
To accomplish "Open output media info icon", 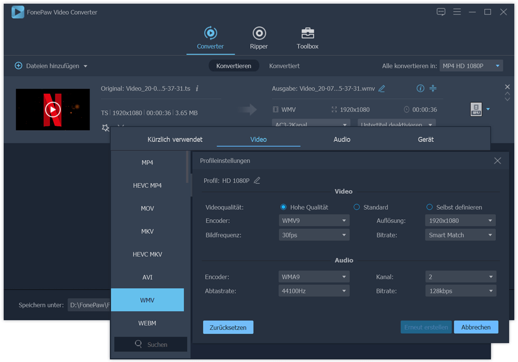I will [x=420, y=88].
